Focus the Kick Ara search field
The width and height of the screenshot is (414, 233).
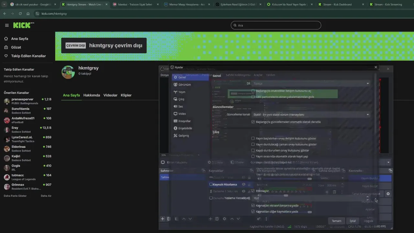pos(276,25)
